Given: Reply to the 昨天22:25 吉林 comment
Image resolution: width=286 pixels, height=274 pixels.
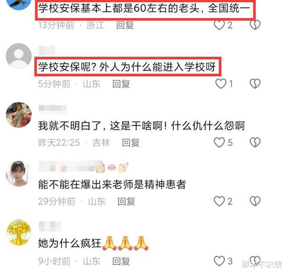Looking at the screenshot, I should [x=131, y=143].
